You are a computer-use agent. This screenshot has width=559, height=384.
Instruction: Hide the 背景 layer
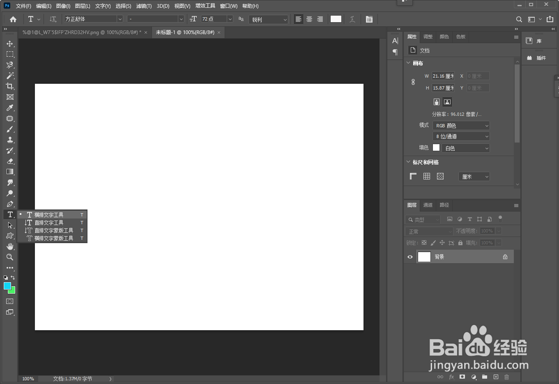coord(409,257)
